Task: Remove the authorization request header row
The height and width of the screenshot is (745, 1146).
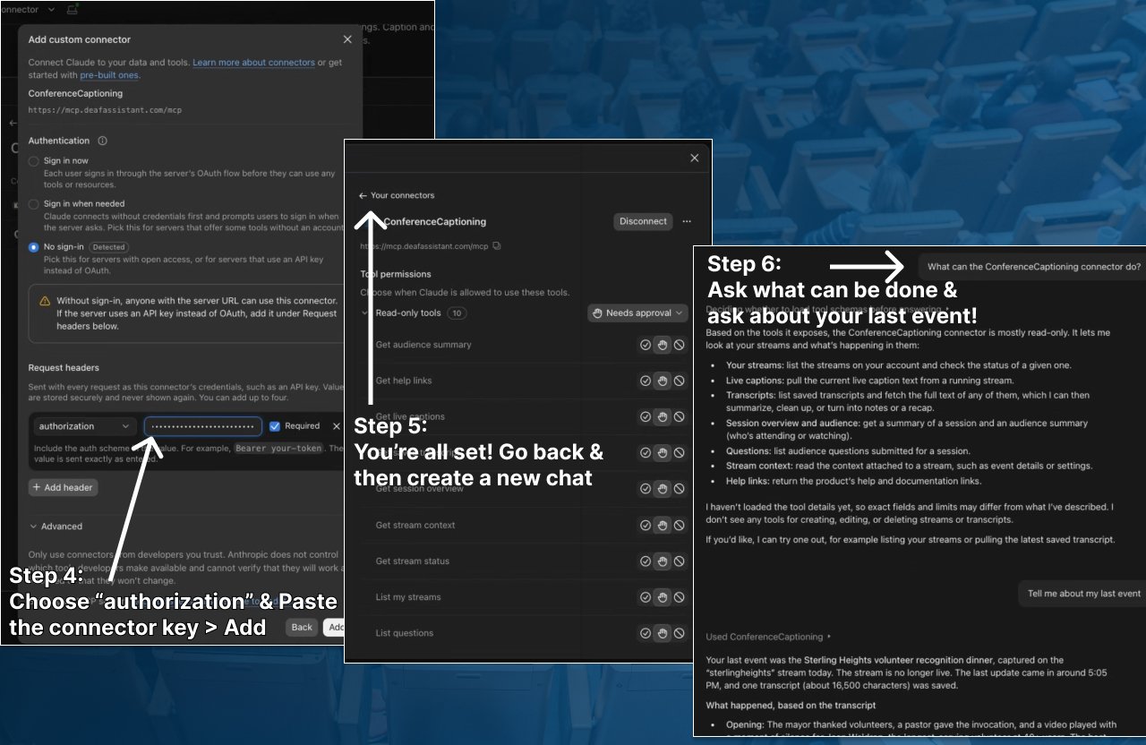Action: 337,426
